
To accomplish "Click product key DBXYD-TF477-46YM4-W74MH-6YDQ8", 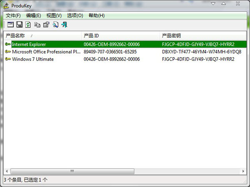I will coord(202,52).
